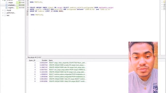Click the organis... table icon
Image resolution: width=166 pixels, height=93 pixels.
(6, 8)
